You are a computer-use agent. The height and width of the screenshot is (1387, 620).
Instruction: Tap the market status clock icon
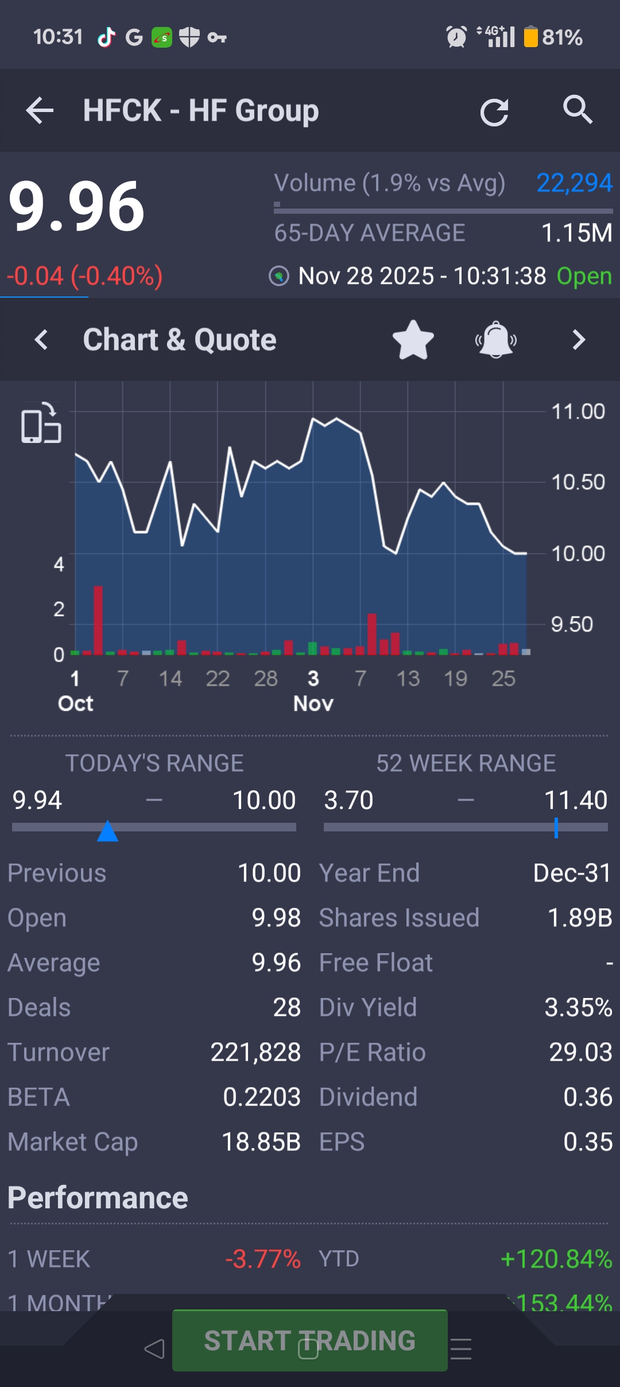[279, 276]
